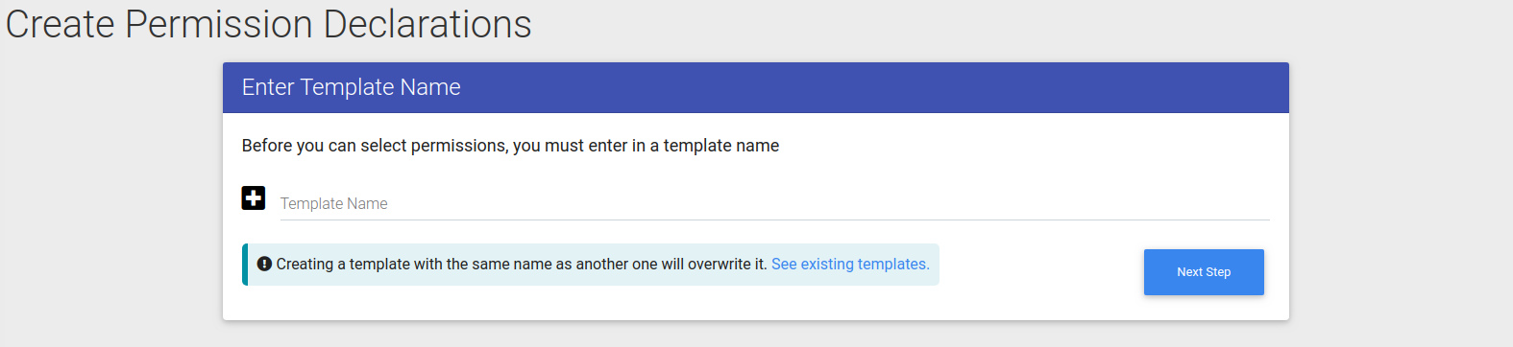Click the Template Name placeholder text
Screen dimensions: 1513x347
click(x=334, y=203)
